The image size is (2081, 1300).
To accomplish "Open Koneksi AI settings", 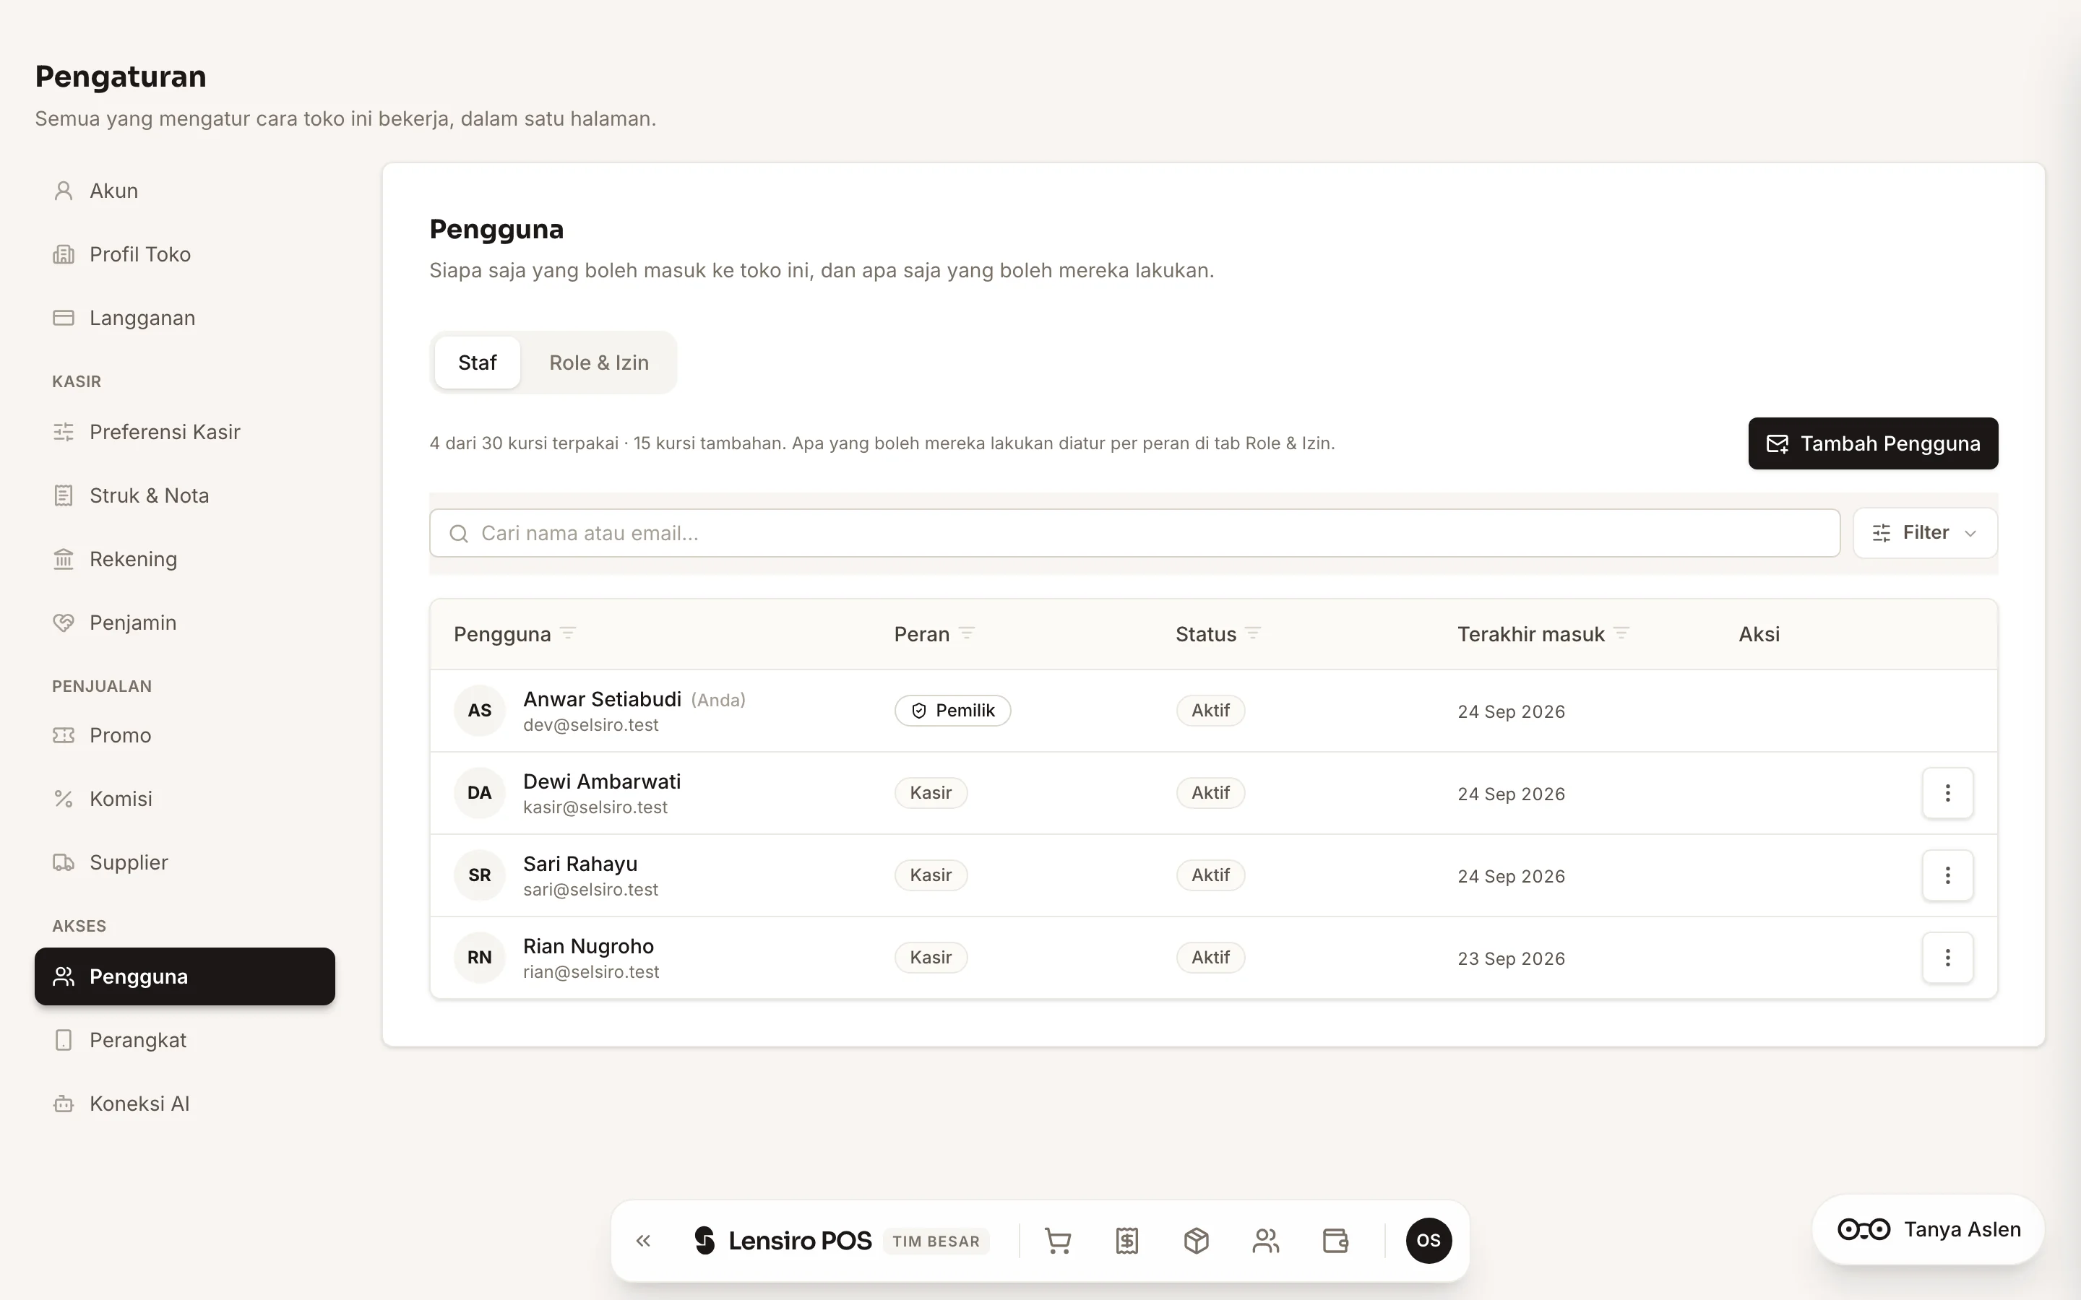I will (185, 1104).
